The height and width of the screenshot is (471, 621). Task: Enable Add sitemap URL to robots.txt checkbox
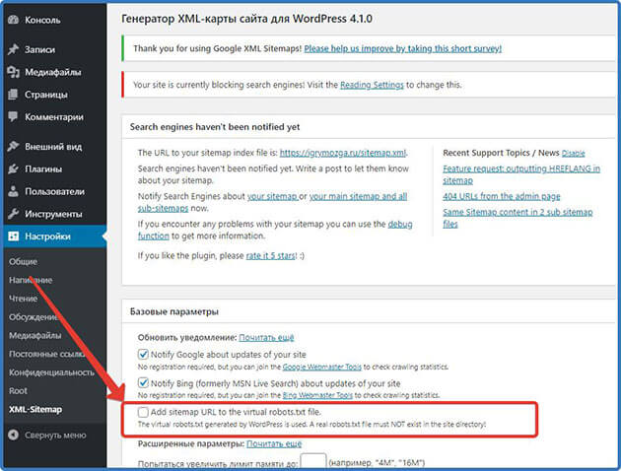click(x=143, y=412)
